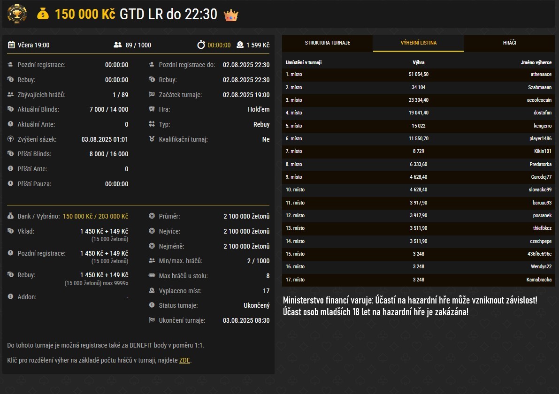
Task: Click the gold trophy chip logo
Action: (16, 14)
